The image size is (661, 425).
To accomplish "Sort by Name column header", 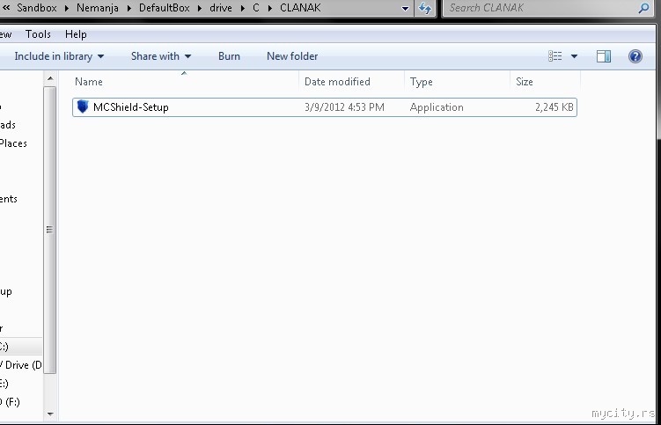I will [x=89, y=81].
